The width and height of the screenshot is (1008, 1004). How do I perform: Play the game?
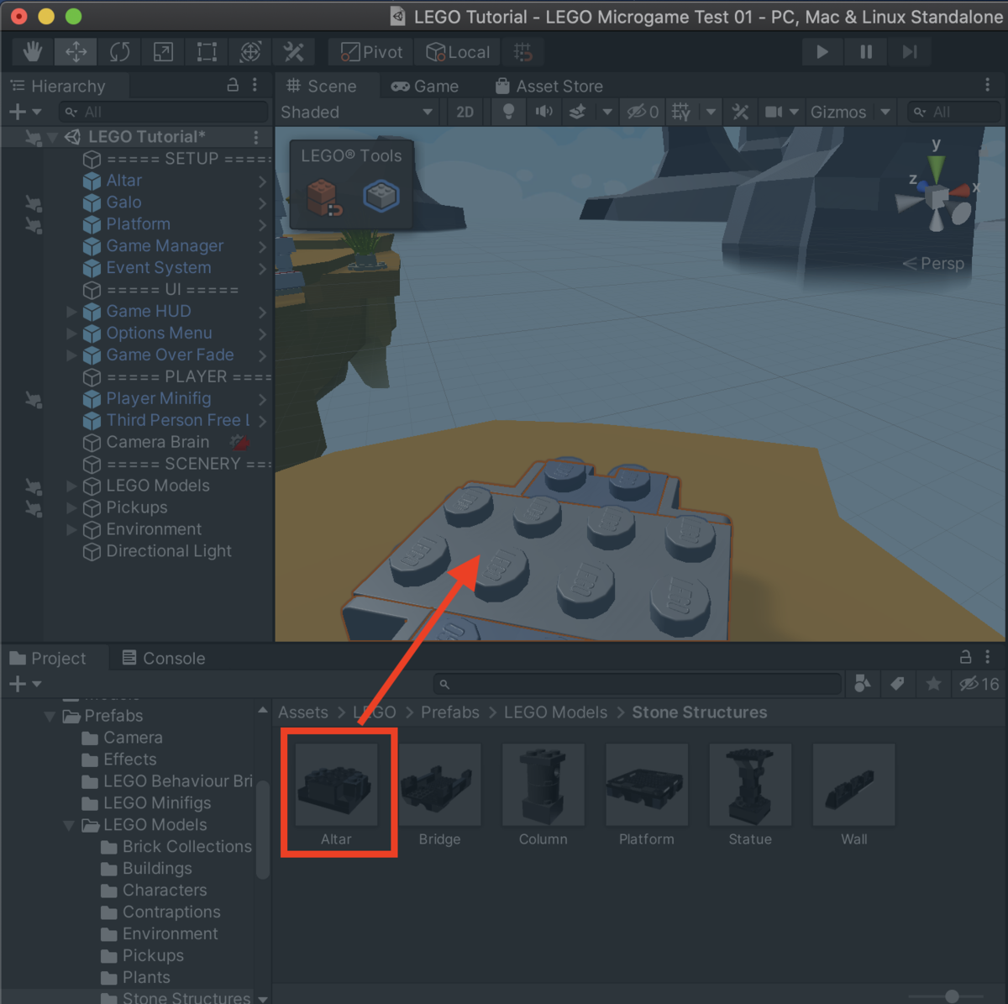[x=822, y=52]
